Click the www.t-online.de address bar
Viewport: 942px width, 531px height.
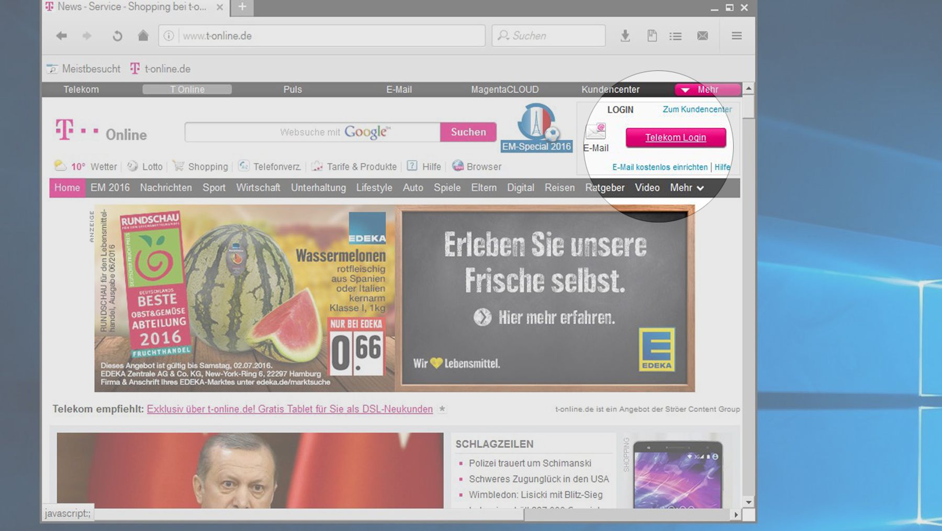(x=322, y=36)
